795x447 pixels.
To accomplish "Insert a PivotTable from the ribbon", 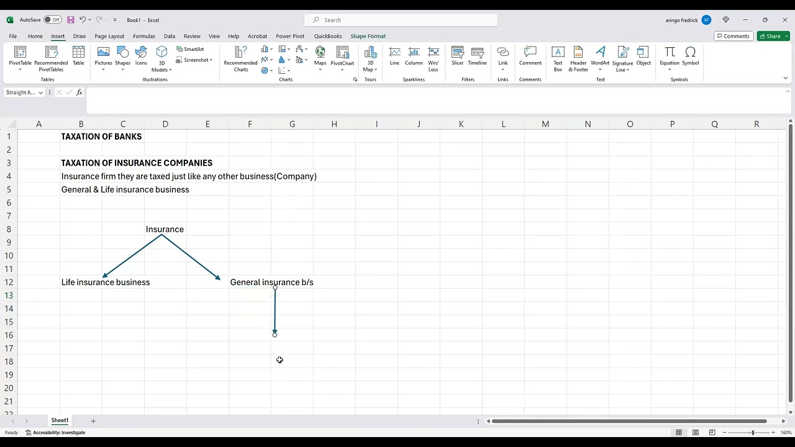I will (20, 58).
